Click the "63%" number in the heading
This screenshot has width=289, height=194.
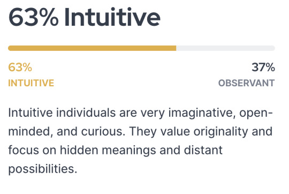coord(33,17)
